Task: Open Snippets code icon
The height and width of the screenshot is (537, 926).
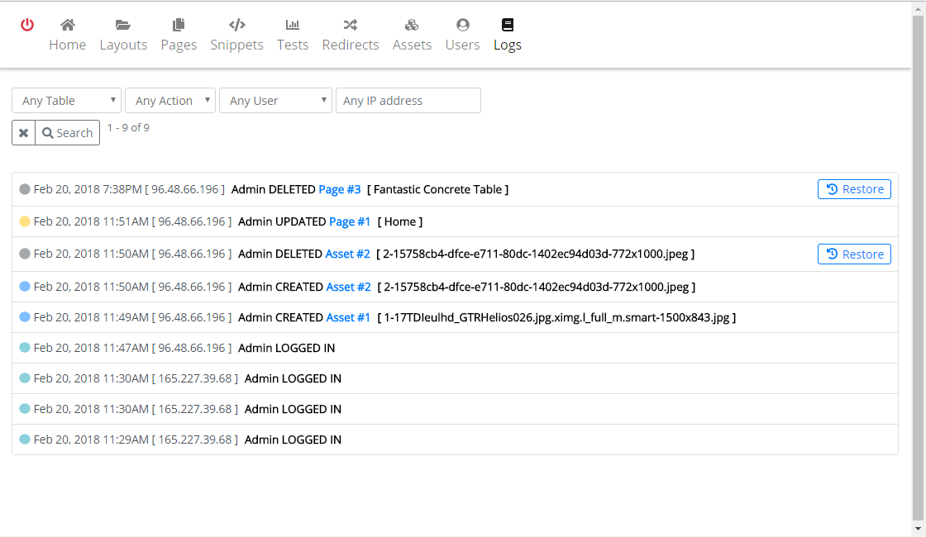Action: (236, 25)
